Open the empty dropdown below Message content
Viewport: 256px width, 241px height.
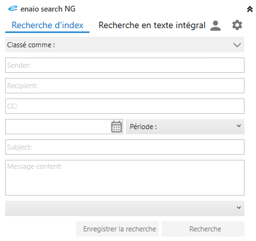[x=124, y=208]
